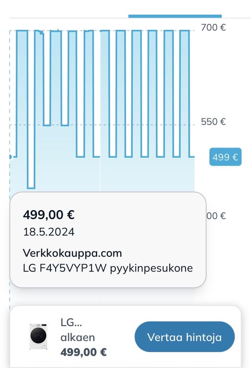Click the 700 € axis label

(x=213, y=27)
